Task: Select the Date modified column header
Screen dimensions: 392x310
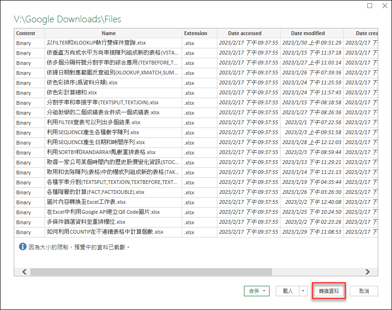Action: tap(312, 33)
